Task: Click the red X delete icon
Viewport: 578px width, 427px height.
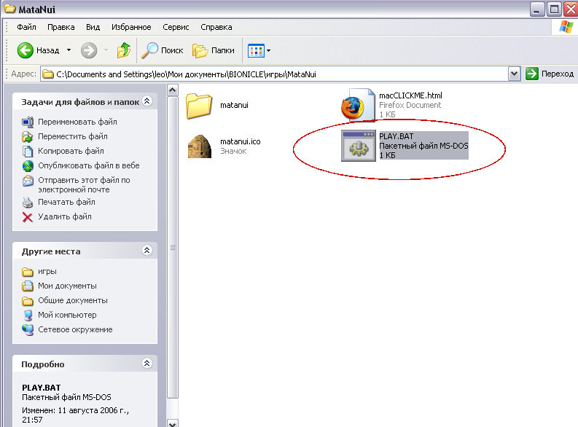Action: 28,217
